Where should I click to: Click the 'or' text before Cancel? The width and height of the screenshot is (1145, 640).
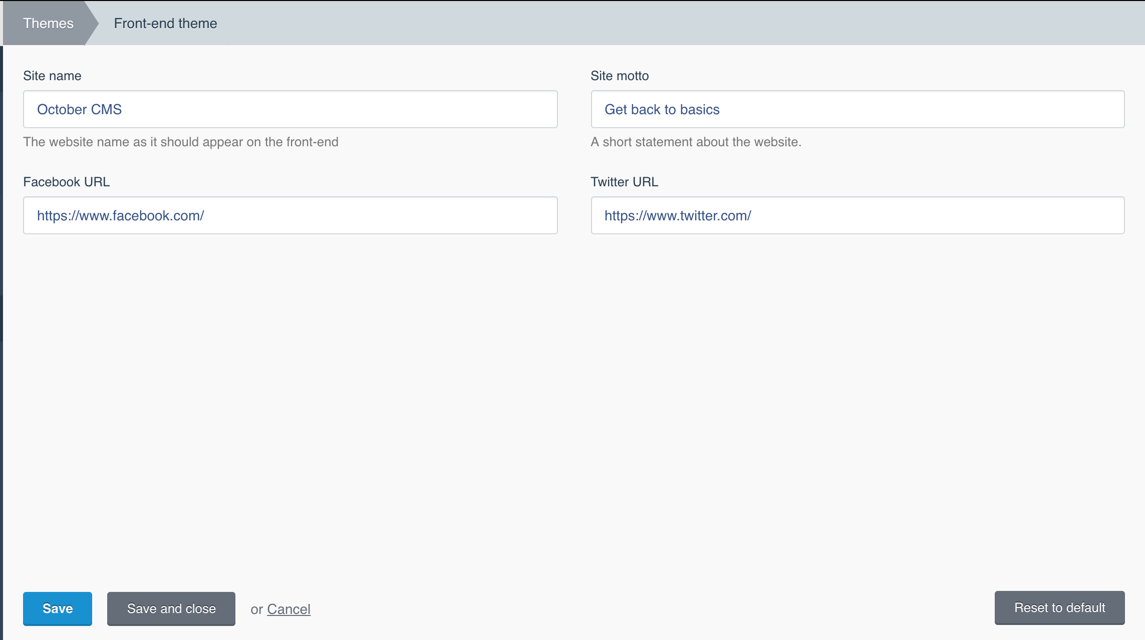(256, 609)
